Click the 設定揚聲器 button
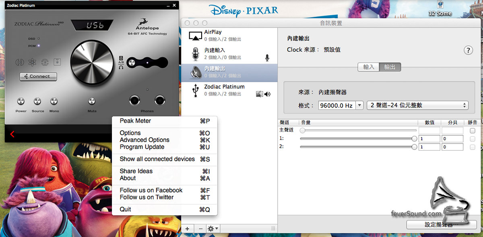Screen dimensions: 483x237 coord(442,225)
